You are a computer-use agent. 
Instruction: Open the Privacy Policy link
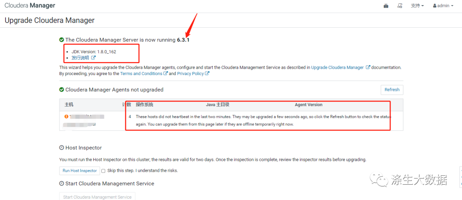[190, 74]
